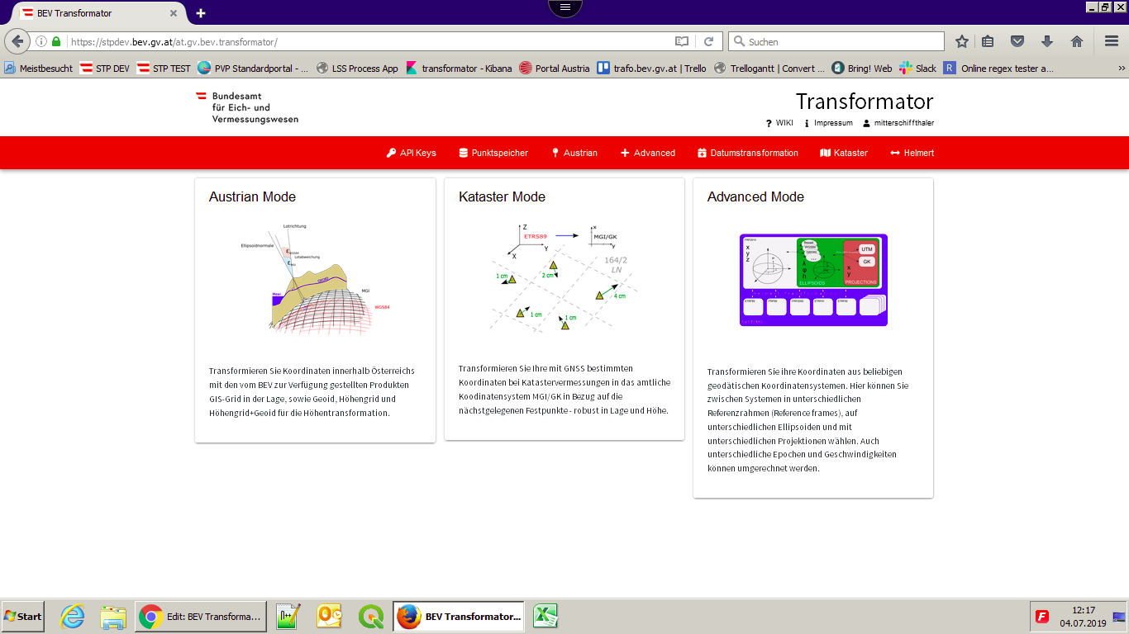Open the Meistbesucht bookmarks folder

coord(39,69)
